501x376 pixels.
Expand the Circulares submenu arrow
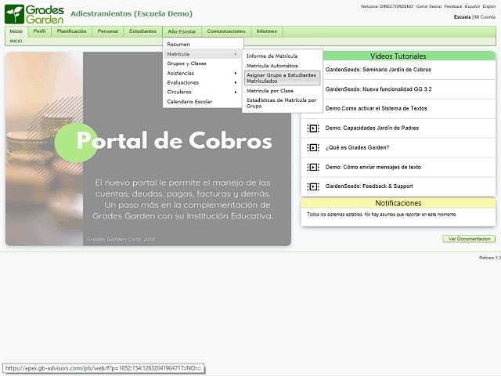tap(236, 92)
